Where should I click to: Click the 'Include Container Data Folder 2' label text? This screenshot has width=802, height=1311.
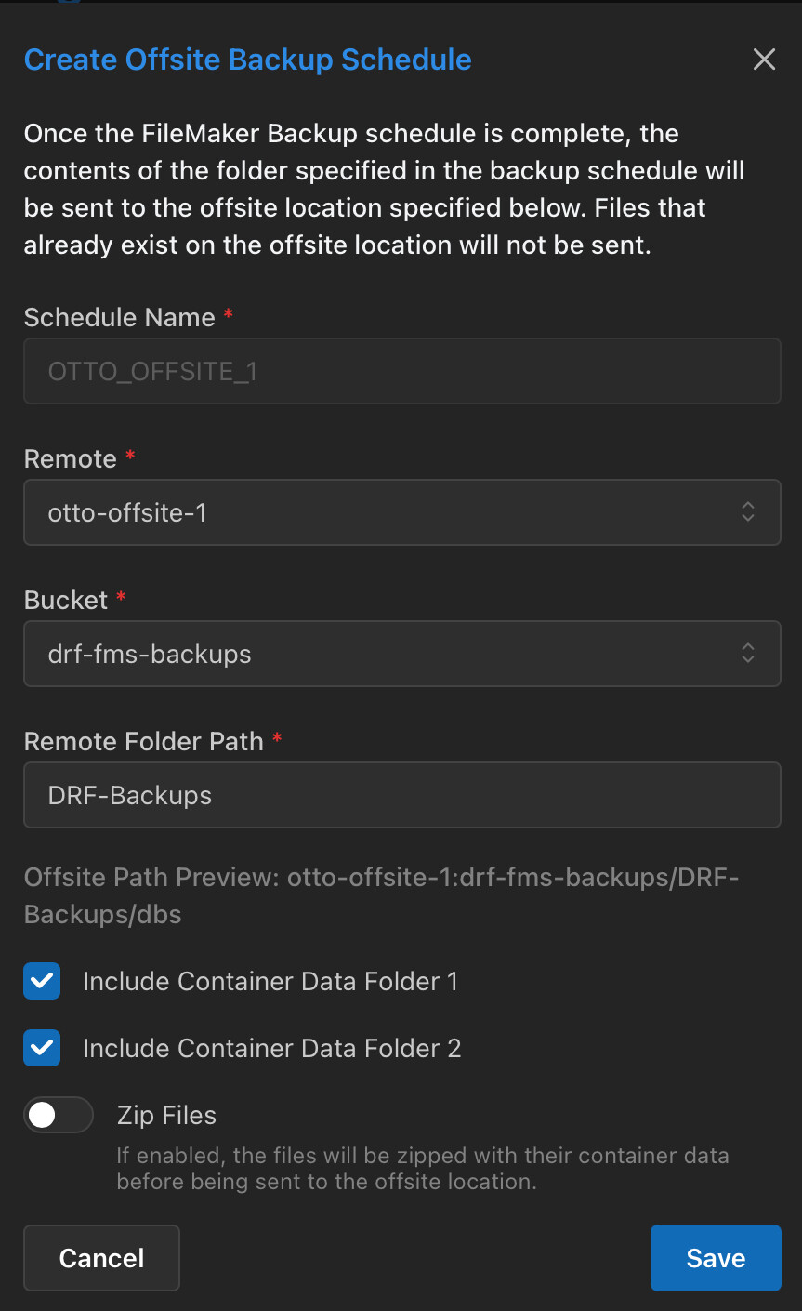pos(272,1048)
